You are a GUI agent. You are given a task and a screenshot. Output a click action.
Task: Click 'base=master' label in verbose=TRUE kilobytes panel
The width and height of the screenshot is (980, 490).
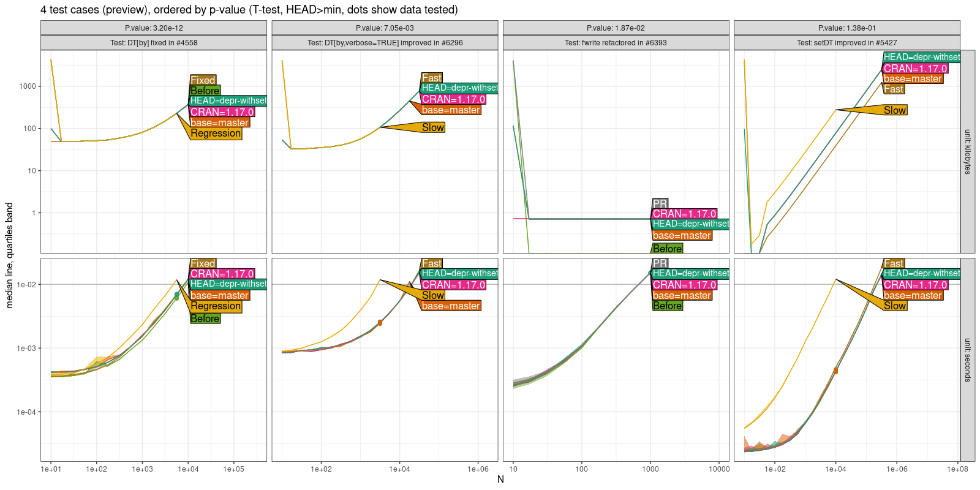coord(451,110)
